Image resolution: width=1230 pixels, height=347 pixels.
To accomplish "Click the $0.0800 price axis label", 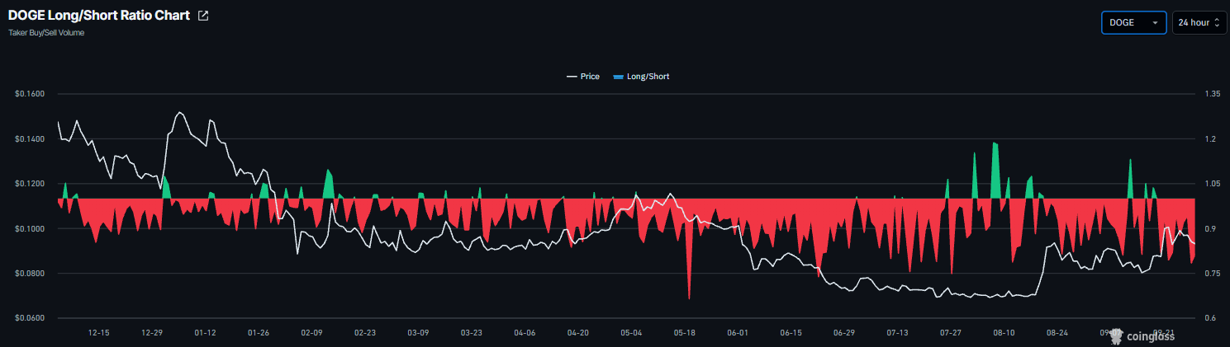I will pyautogui.click(x=30, y=273).
